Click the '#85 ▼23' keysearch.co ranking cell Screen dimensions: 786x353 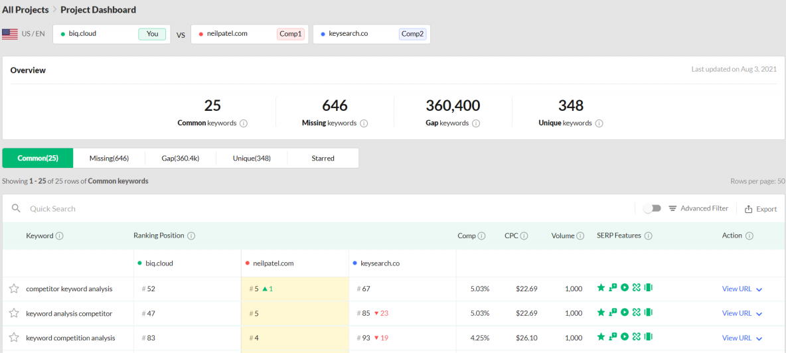click(x=402, y=313)
